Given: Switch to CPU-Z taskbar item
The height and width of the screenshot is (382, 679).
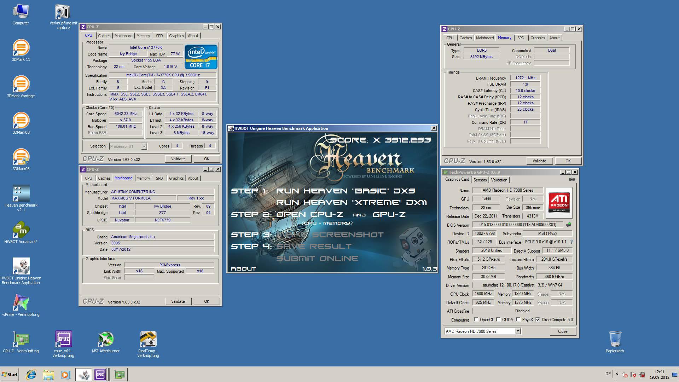Looking at the screenshot, I should click(x=100, y=374).
